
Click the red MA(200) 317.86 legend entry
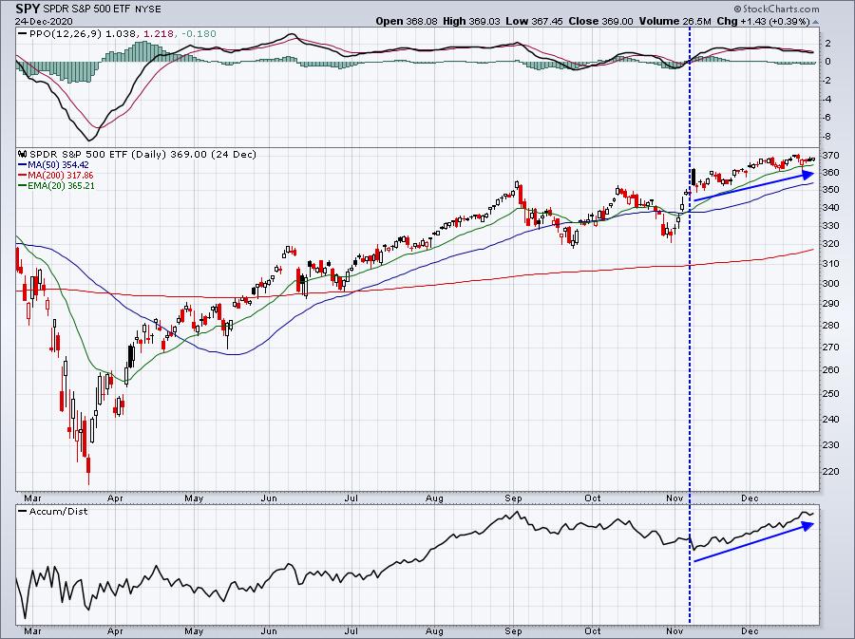55,175
